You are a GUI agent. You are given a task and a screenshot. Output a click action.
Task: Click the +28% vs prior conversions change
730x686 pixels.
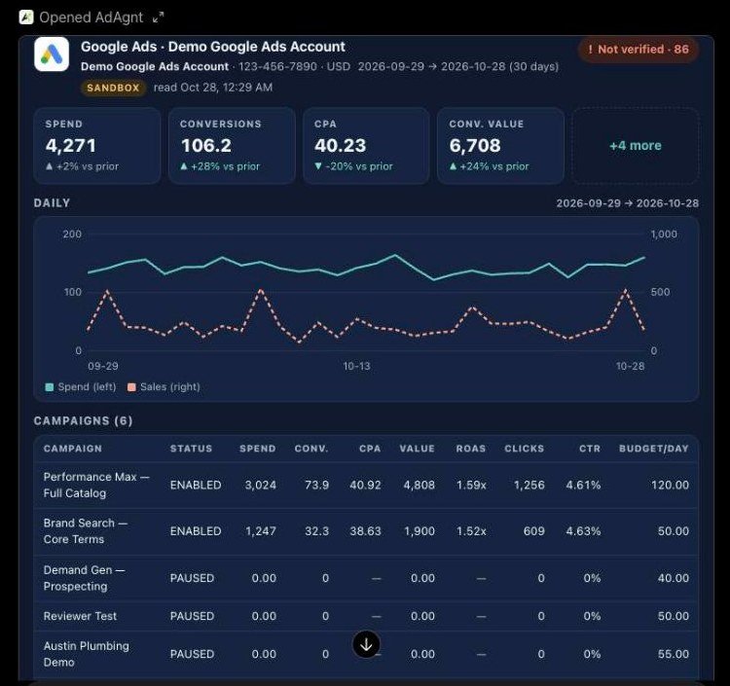pos(220,166)
